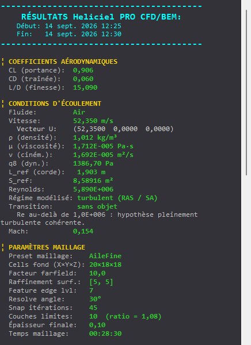Viewport: 251px width, 345px height.
Task: Select the Cells fond value 20×18×18
Action: click(x=105, y=264)
